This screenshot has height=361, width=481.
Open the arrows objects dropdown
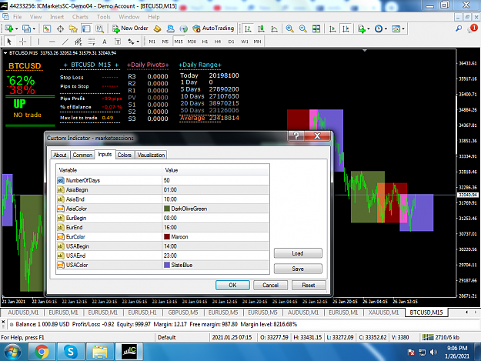tap(133, 42)
